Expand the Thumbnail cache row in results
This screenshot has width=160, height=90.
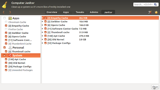[x=42, y=32]
